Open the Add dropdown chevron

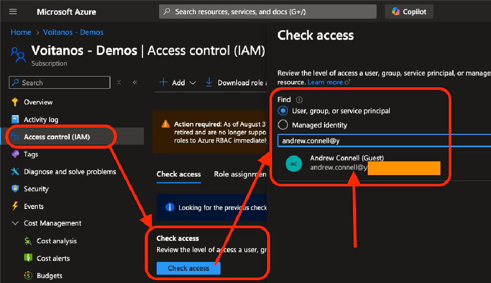point(193,83)
